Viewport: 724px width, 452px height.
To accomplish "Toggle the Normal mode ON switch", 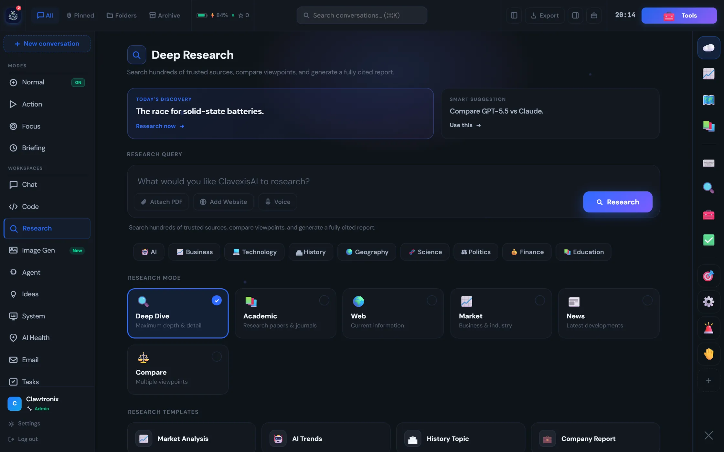I will click(x=78, y=82).
